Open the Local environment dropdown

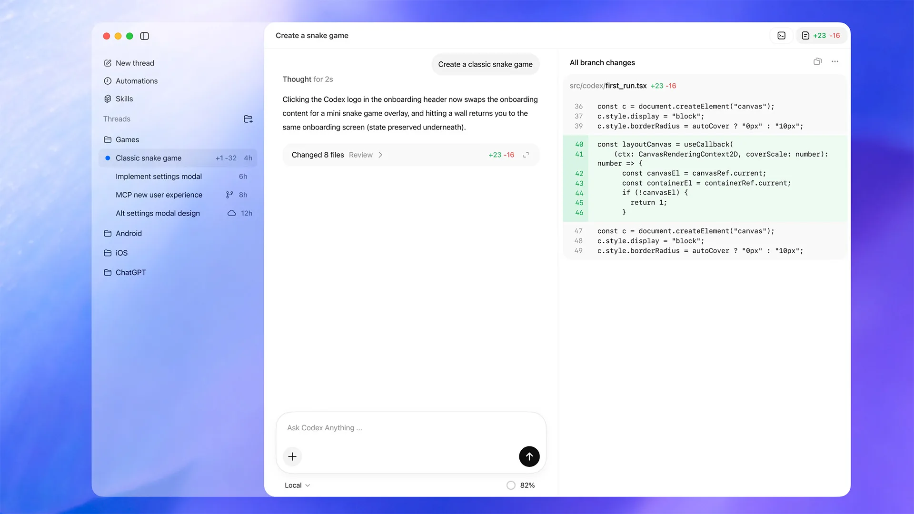click(296, 485)
